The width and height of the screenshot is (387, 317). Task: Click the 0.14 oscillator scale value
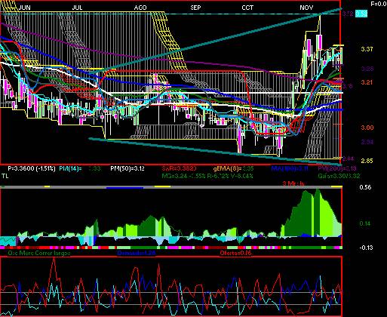pyautogui.click(x=365, y=223)
